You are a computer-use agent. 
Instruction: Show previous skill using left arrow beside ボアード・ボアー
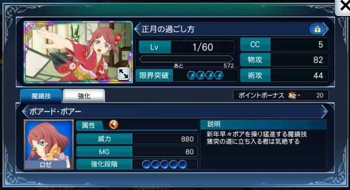click(x=25, y=111)
